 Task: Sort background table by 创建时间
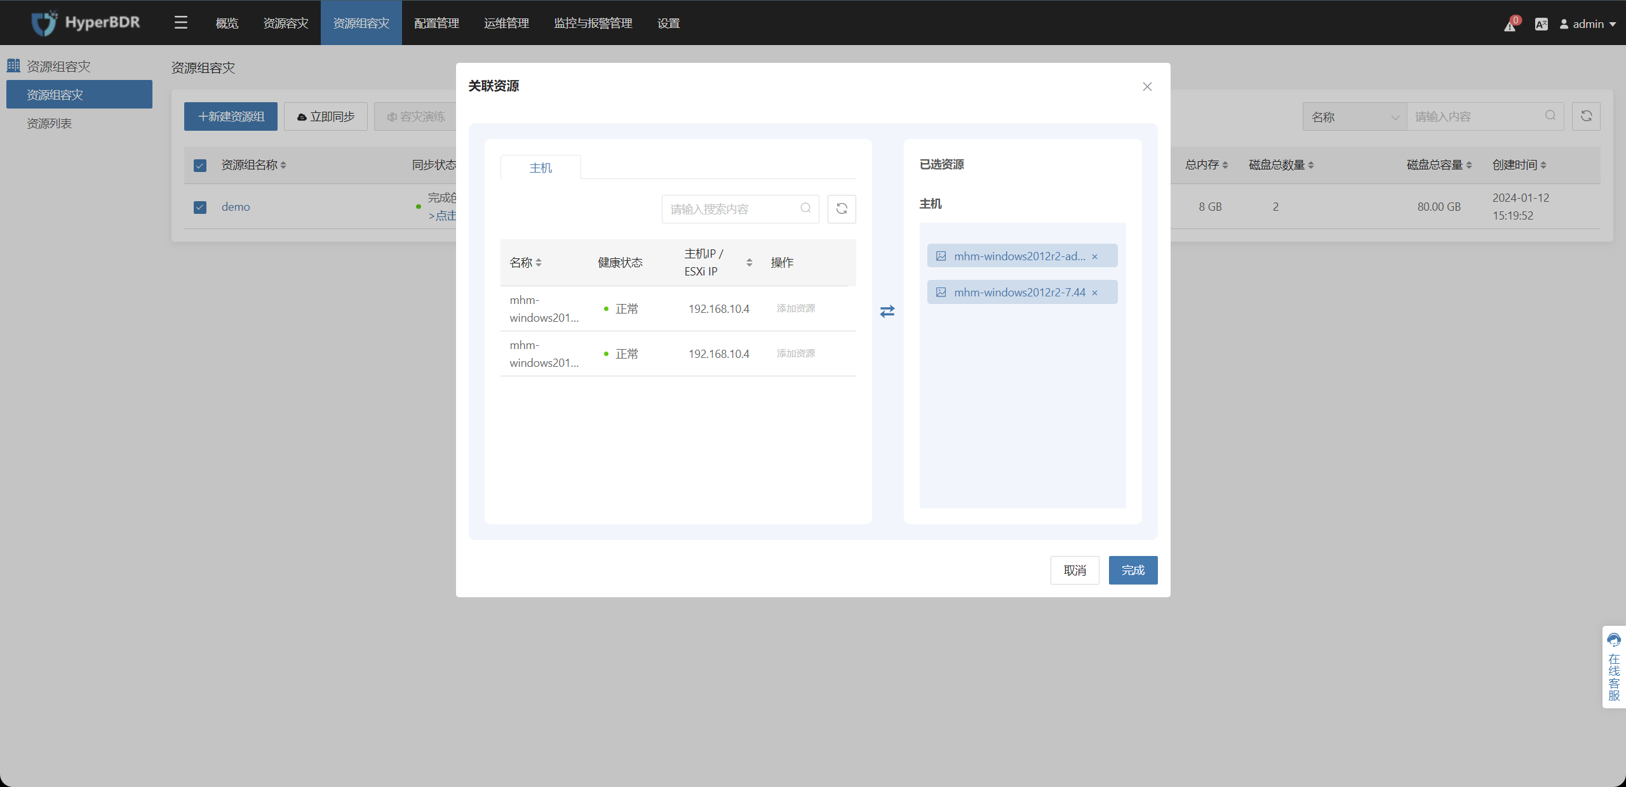click(x=1543, y=165)
